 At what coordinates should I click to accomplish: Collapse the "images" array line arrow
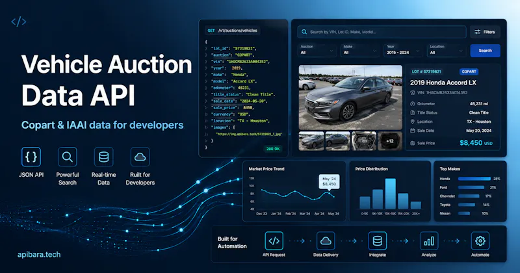coord(206,127)
